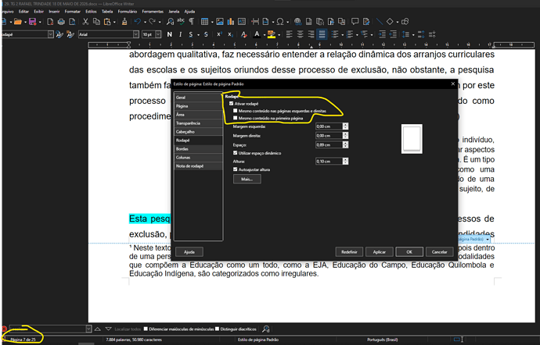This screenshot has height=345, width=540.
Task: Save the document with the floppy icon
Action: coord(33,22)
